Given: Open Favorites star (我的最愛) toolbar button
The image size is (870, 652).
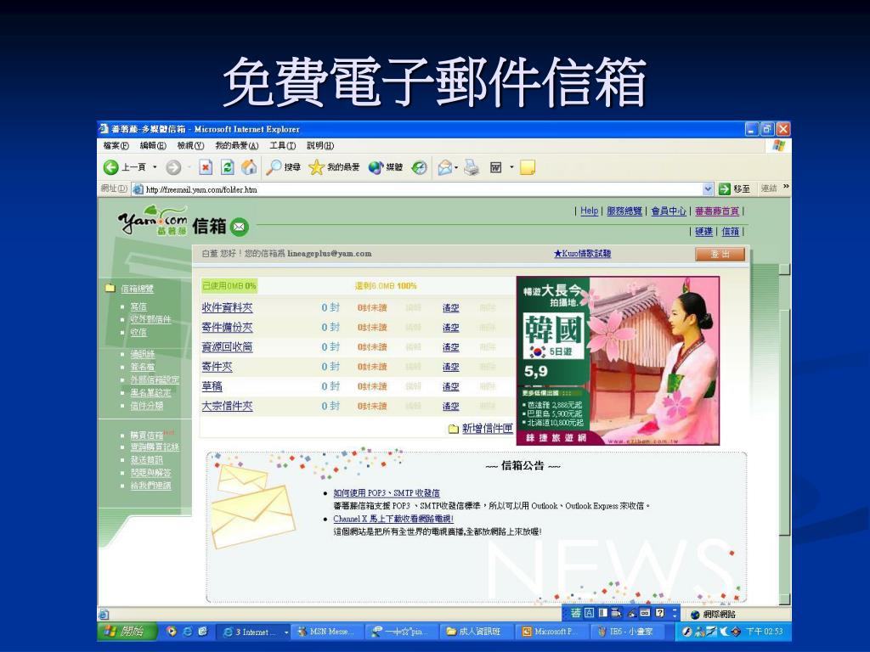Looking at the screenshot, I should (x=334, y=167).
